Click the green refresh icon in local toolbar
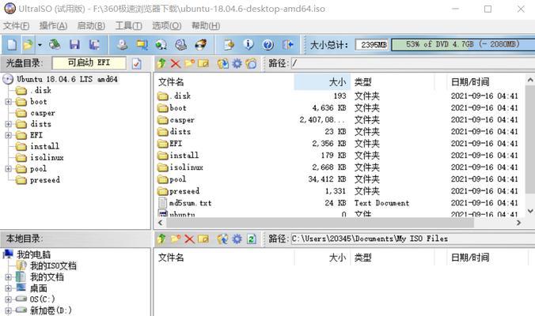This screenshot has width=535, height=316. click(252, 239)
